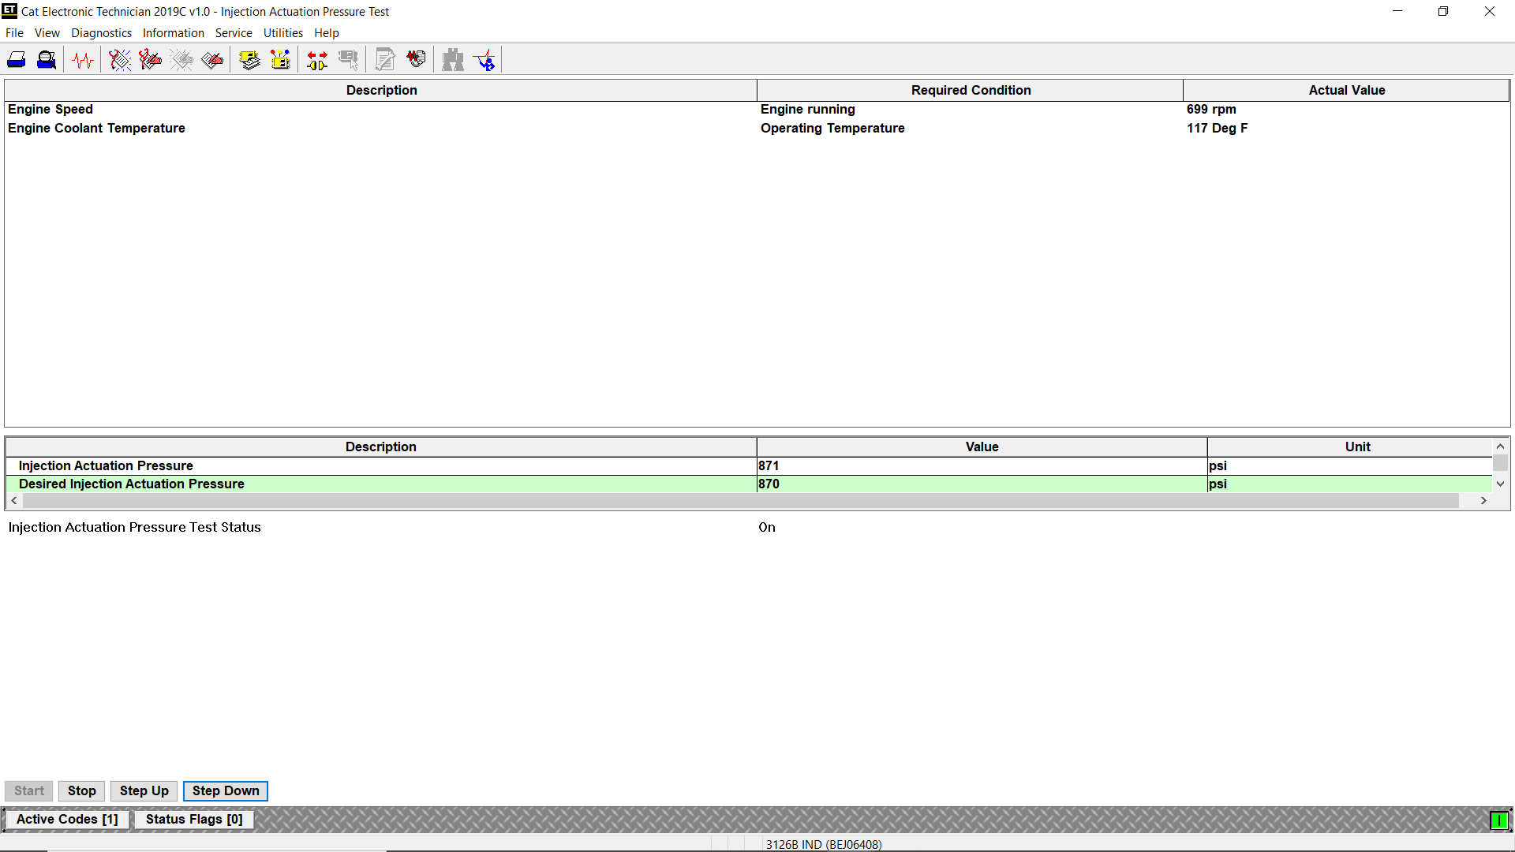Open the ECM Summary toolbar icon
This screenshot has width=1515, height=852.
coord(249,60)
